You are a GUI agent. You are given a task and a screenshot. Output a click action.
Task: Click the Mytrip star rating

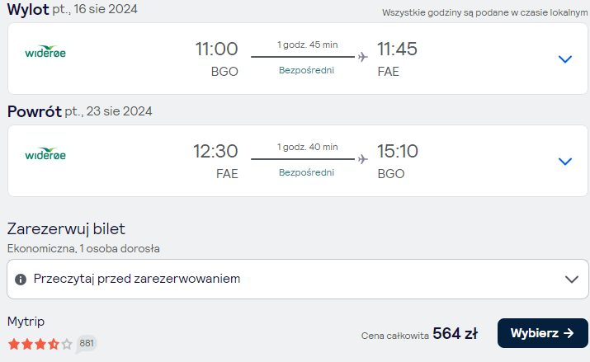coord(40,344)
